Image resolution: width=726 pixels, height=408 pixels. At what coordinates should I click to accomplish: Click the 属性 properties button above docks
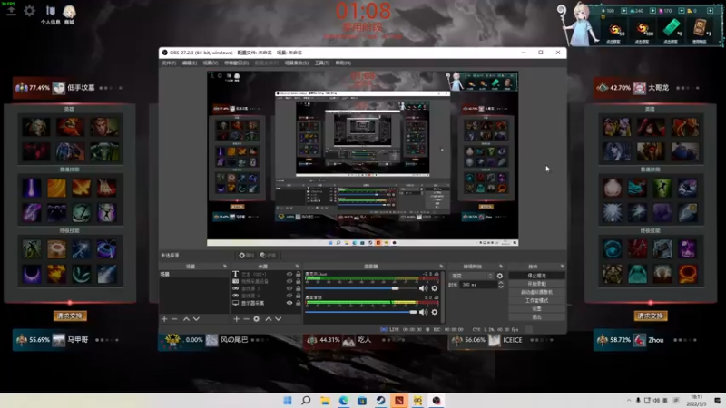[x=247, y=256]
